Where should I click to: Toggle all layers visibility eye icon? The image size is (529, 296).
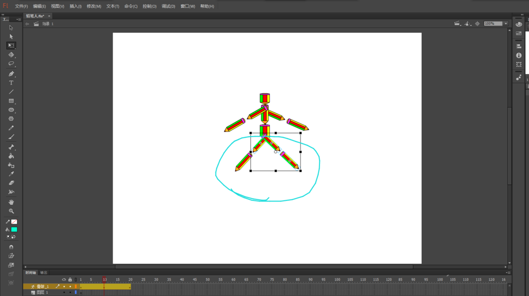point(64,280)
